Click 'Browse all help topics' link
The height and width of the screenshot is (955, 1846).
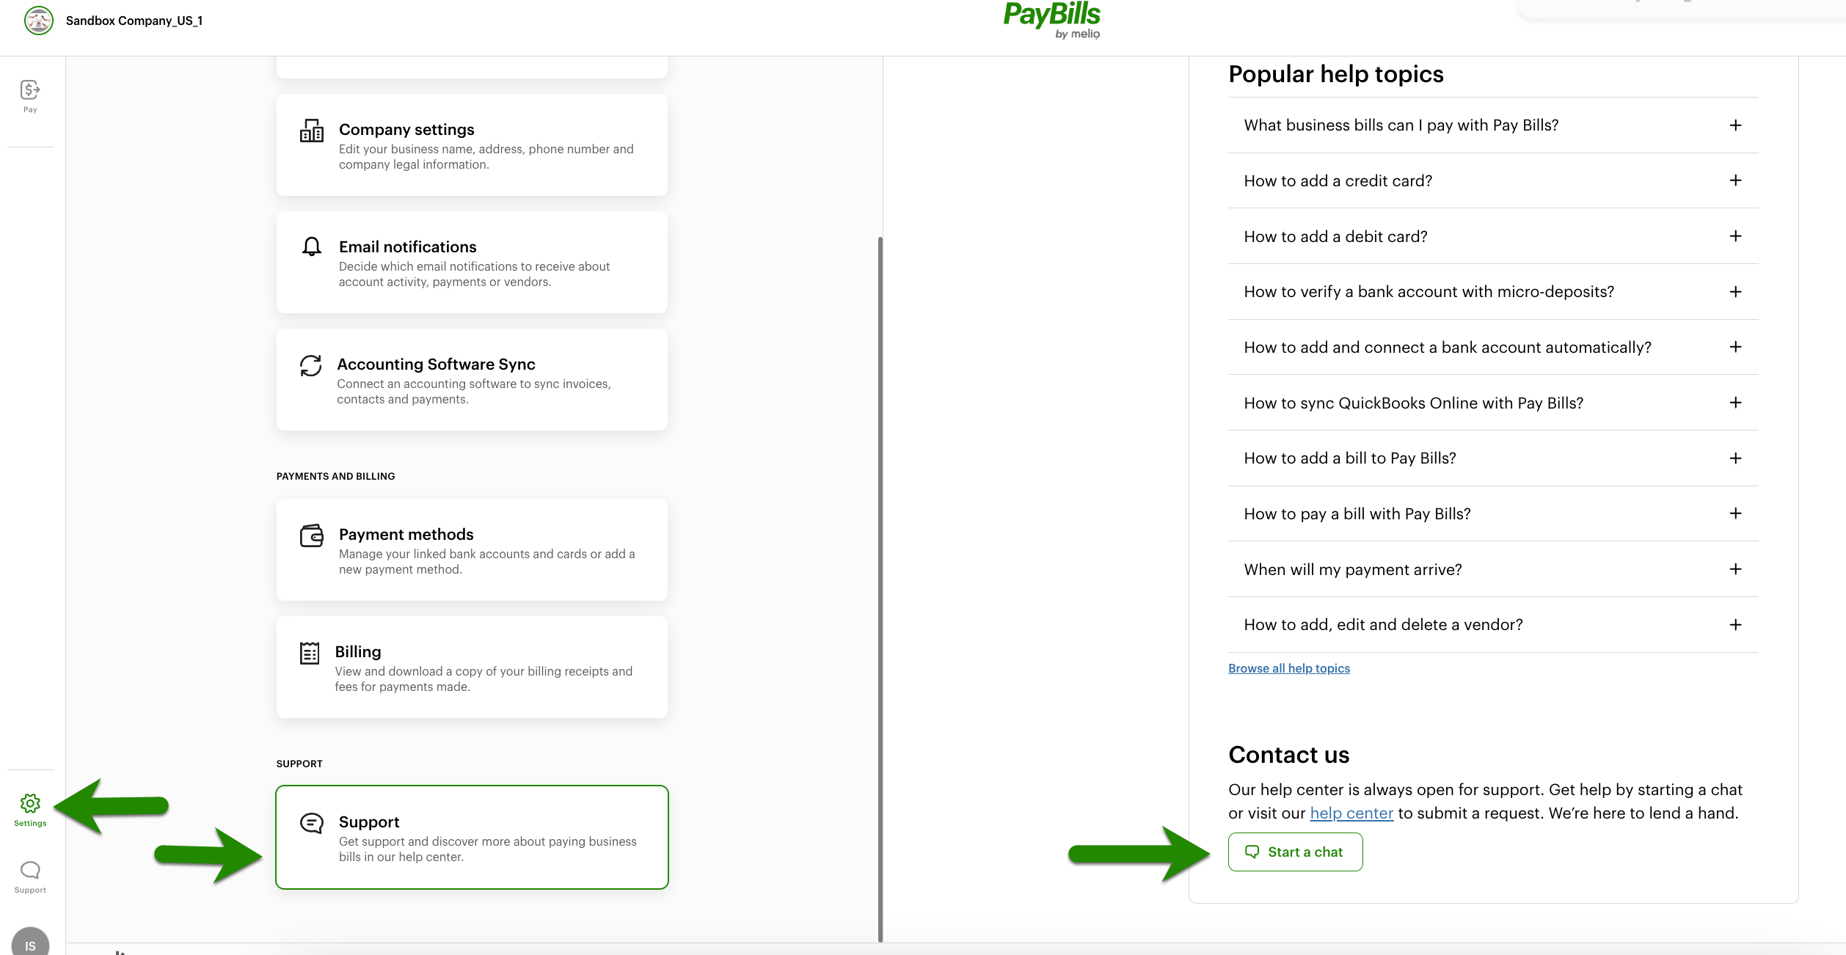[x=1288, y=667]
